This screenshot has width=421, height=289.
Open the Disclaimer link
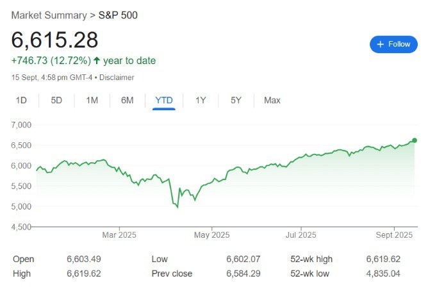[117, 78]
